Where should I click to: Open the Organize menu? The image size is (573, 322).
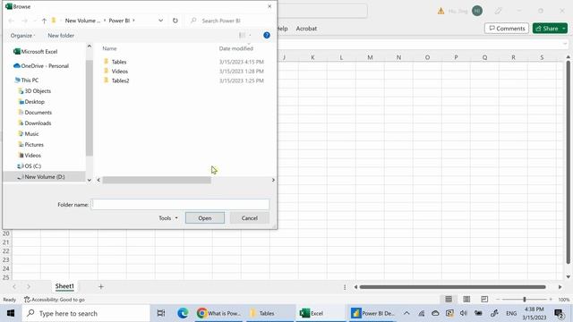[22, 36]
